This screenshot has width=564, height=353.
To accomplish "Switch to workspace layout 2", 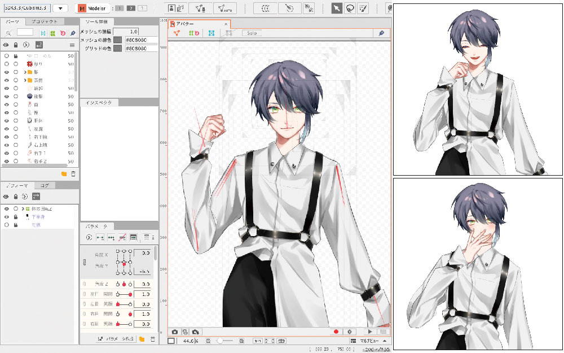I will coord(131,8).
